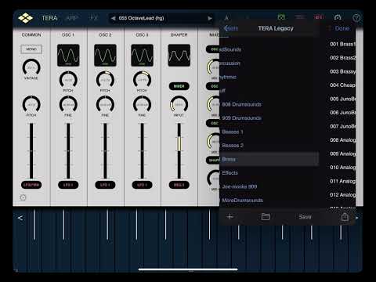The height and width of the screenshot is (282, 376).
Task: Load preset 002 Brass2
Action: (x=342, y=58)
